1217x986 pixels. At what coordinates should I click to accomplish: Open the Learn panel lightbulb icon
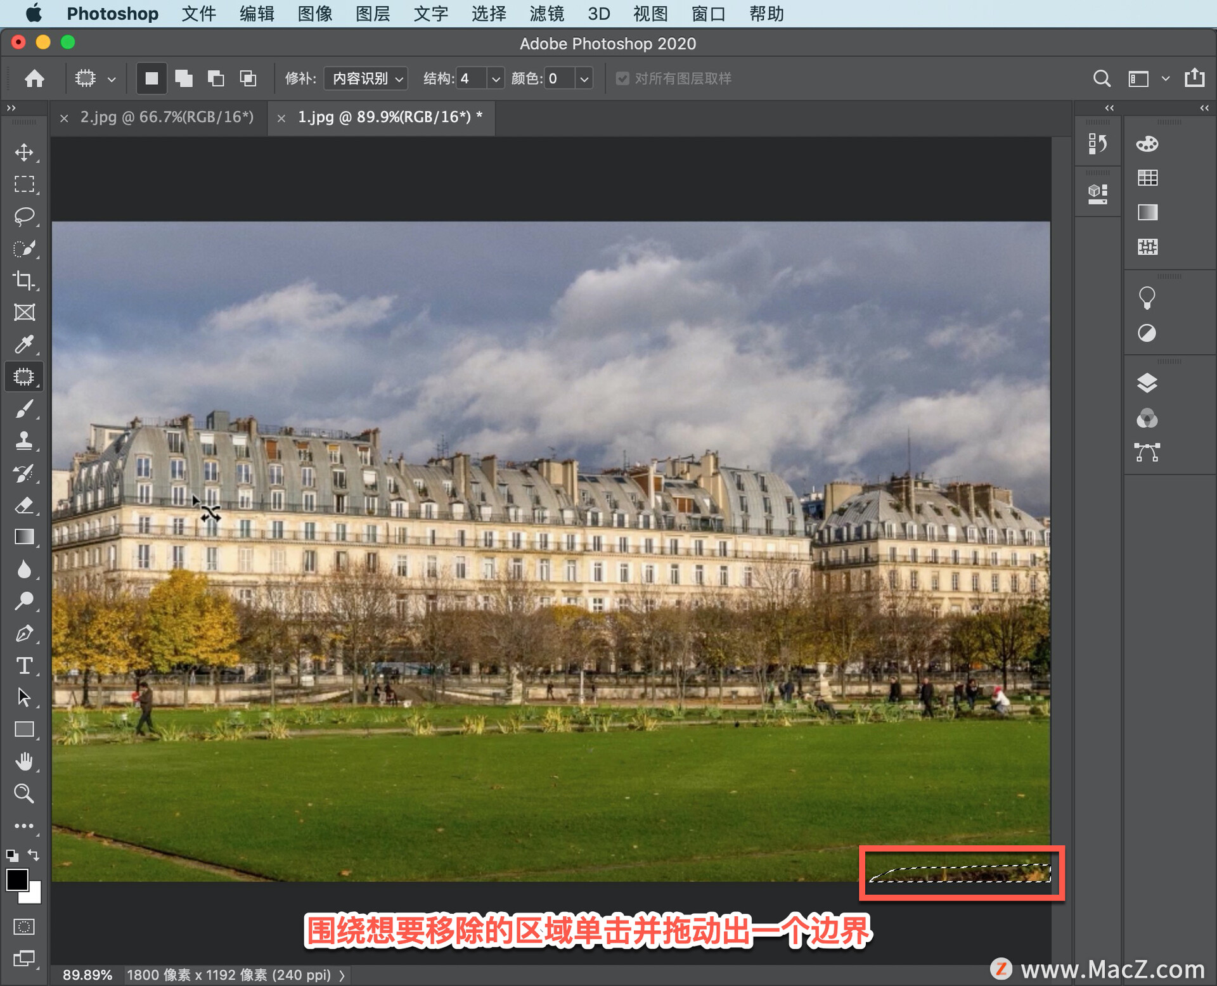pos(1147,298)
